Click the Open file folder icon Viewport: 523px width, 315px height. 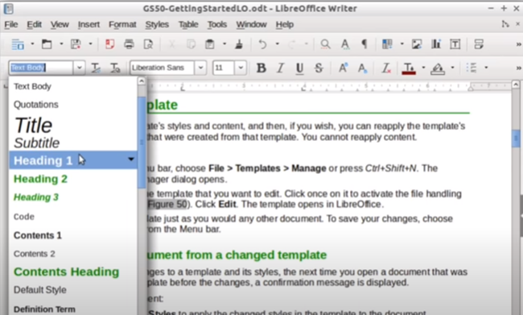(47, 44)
